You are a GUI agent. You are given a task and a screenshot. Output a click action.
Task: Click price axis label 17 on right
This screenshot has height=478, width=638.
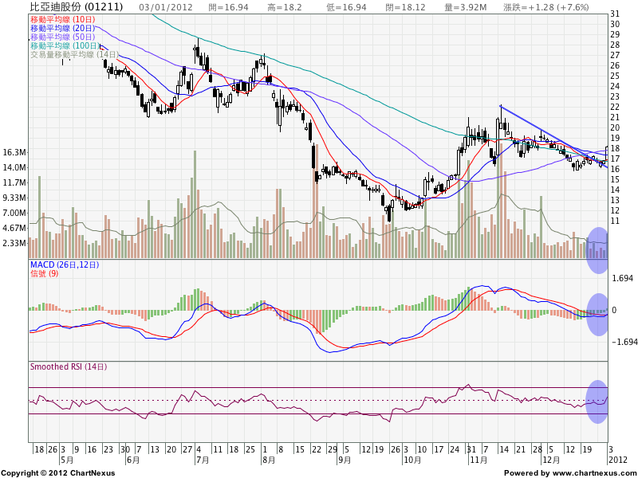coord(615,159)
